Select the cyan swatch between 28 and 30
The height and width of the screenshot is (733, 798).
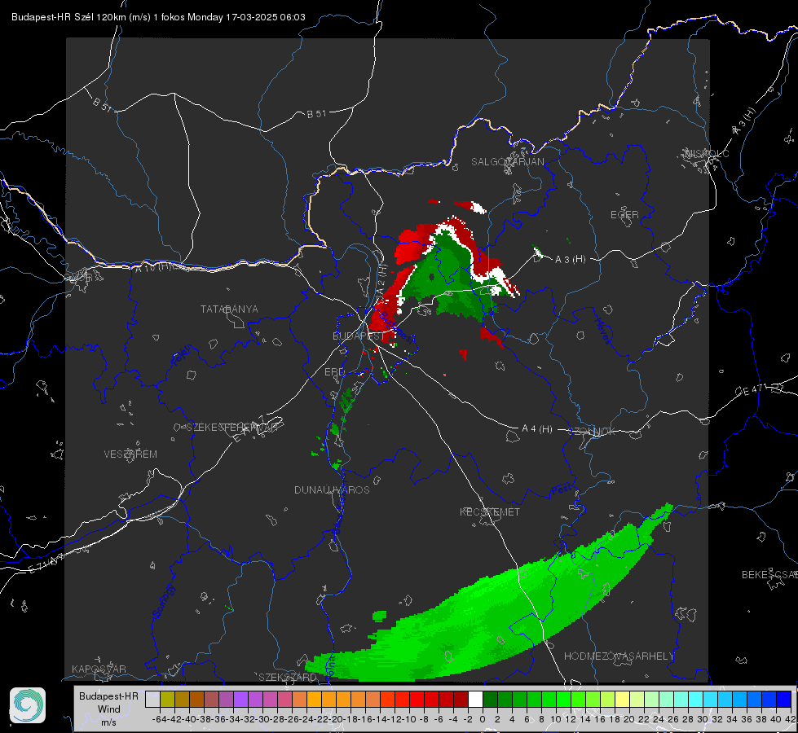coord(696,699)
